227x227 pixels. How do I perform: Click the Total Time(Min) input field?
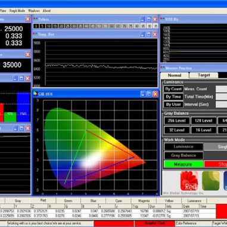tap(221, 97)
